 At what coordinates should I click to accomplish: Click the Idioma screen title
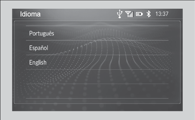pos(30,14)
